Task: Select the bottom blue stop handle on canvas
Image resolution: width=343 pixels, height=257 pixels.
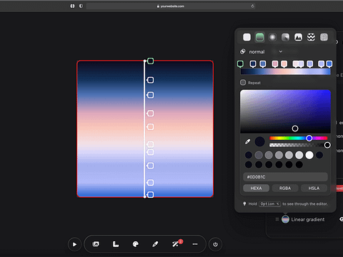Action: (x=150, y=195)
